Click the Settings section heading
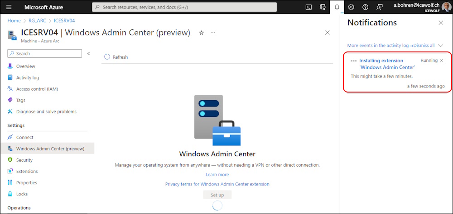This screenshot has height=214, width=453. click(16, 126)
